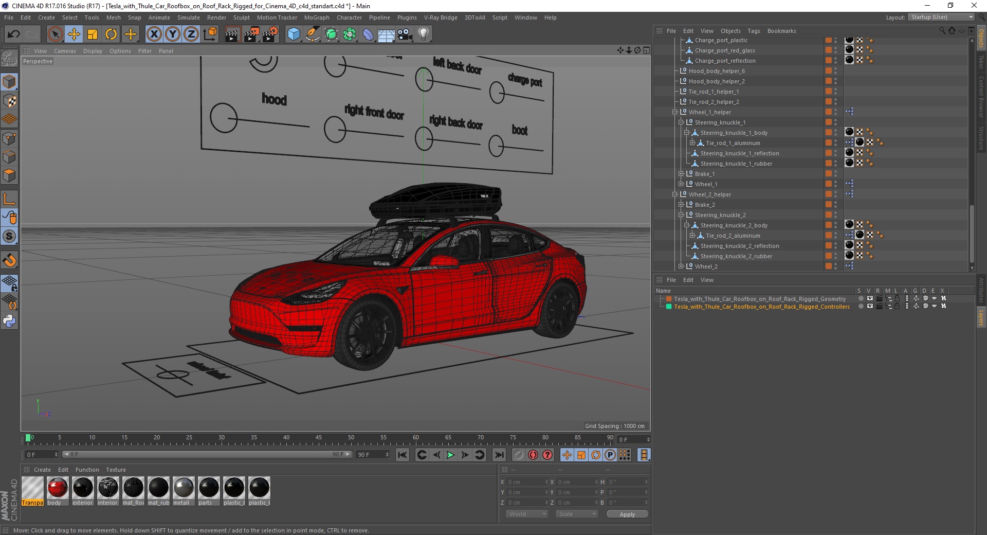
Task: Activate the Rotate tool
Action: click(111, 34)
